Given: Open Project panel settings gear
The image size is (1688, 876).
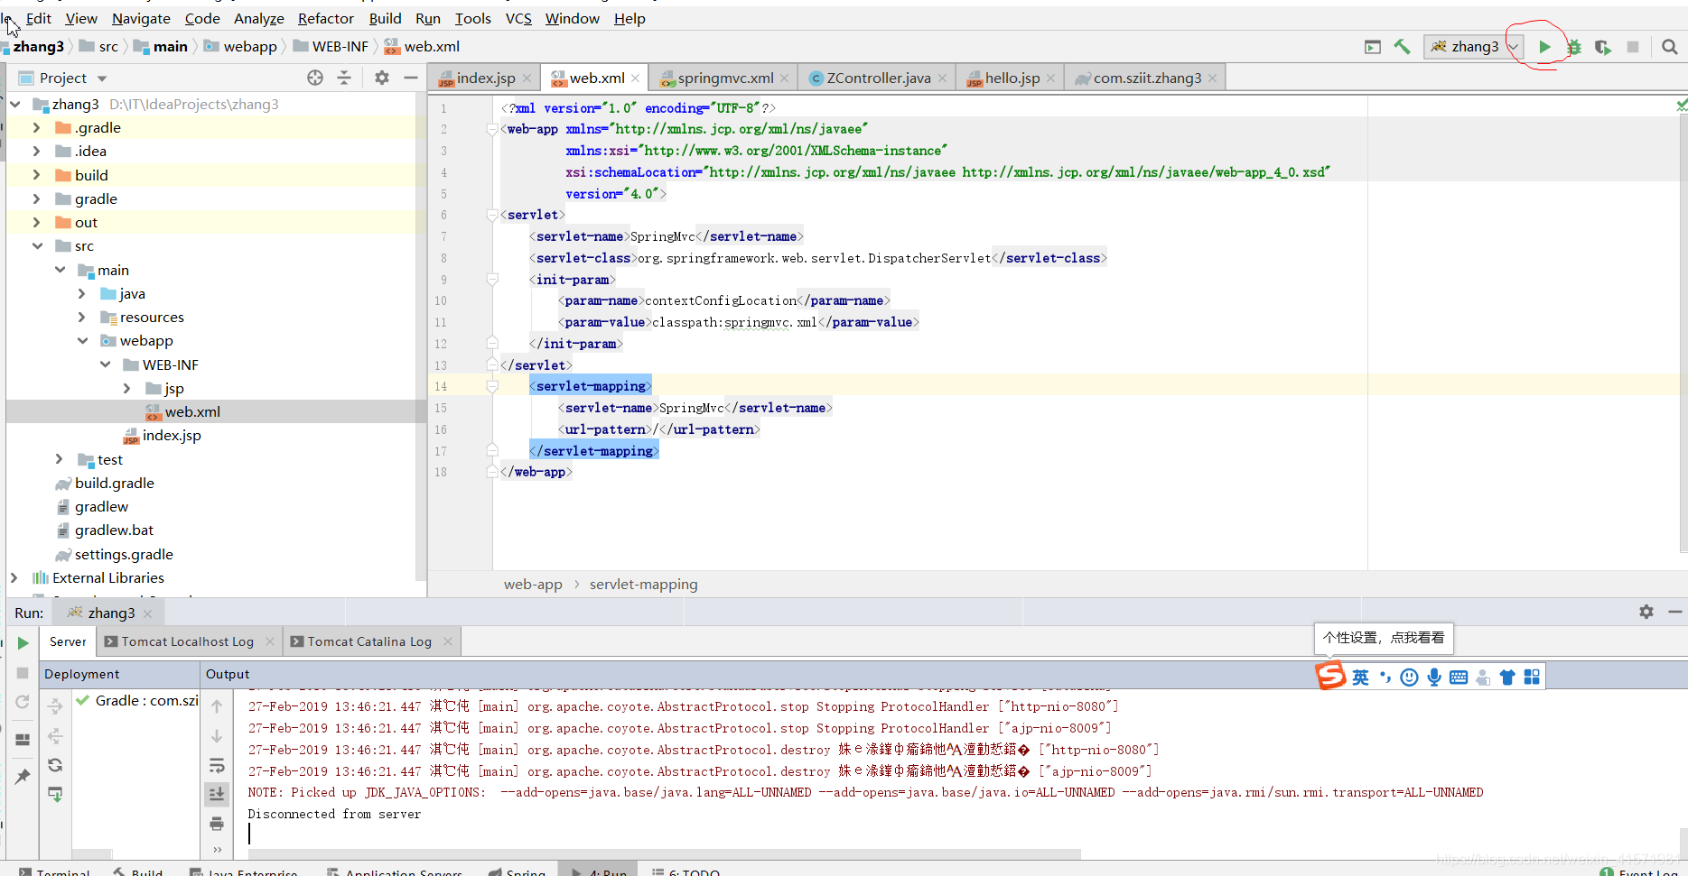Looking at the screenshot, I should click(x=382, y=78).
